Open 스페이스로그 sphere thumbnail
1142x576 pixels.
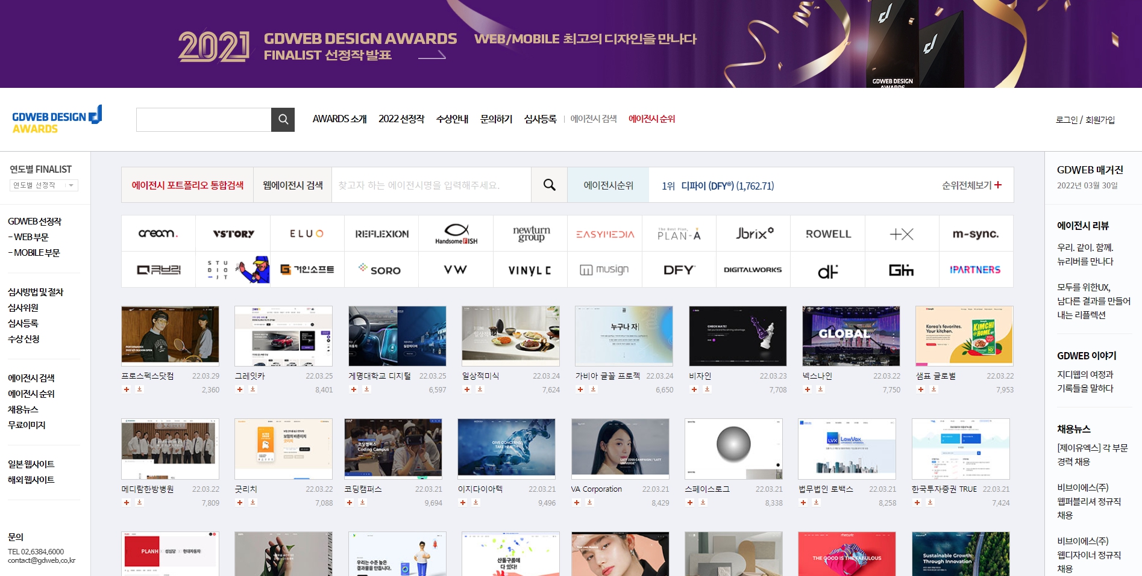coord(733,449)
